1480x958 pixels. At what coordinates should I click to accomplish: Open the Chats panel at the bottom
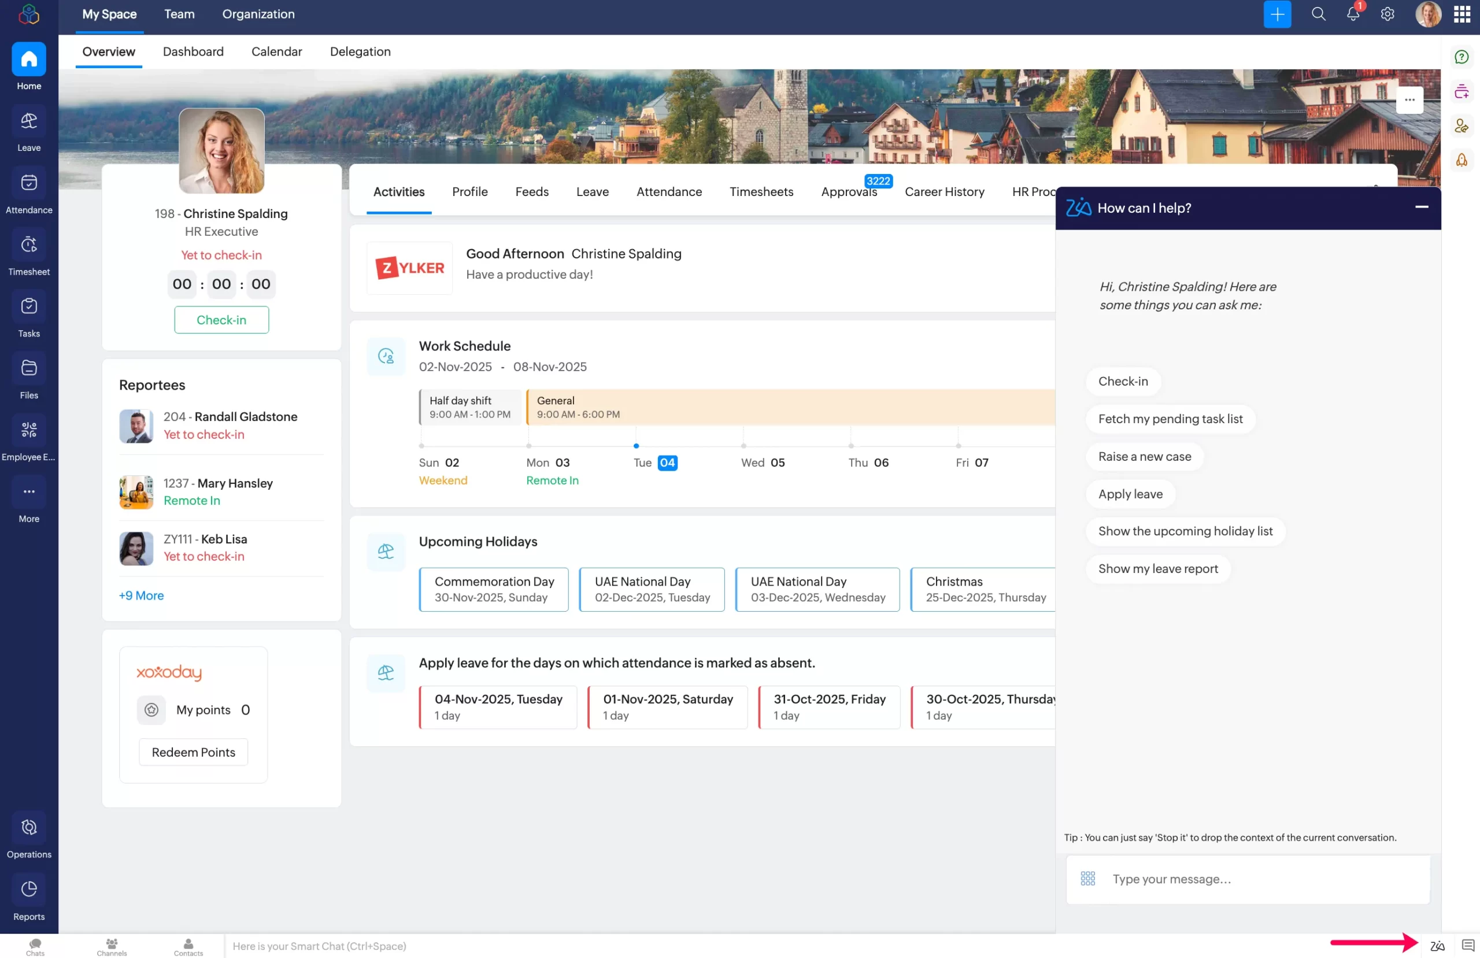[x=35, y=944]
